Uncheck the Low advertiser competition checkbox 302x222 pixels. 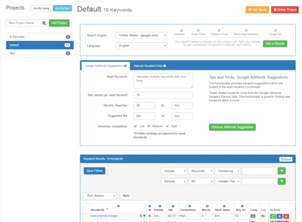[x=136, y=126]
